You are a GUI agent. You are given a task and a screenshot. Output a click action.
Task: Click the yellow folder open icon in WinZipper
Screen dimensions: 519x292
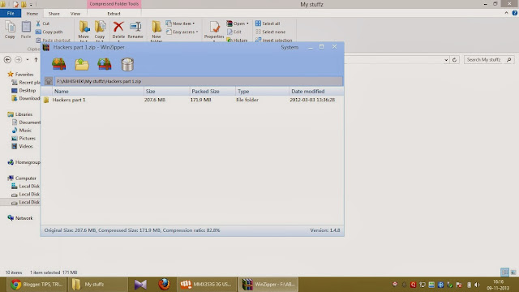(82, 64)
